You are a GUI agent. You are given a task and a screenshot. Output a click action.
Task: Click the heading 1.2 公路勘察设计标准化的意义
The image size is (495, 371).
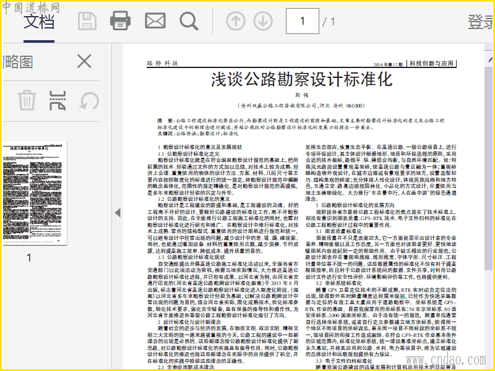point(194,199)
